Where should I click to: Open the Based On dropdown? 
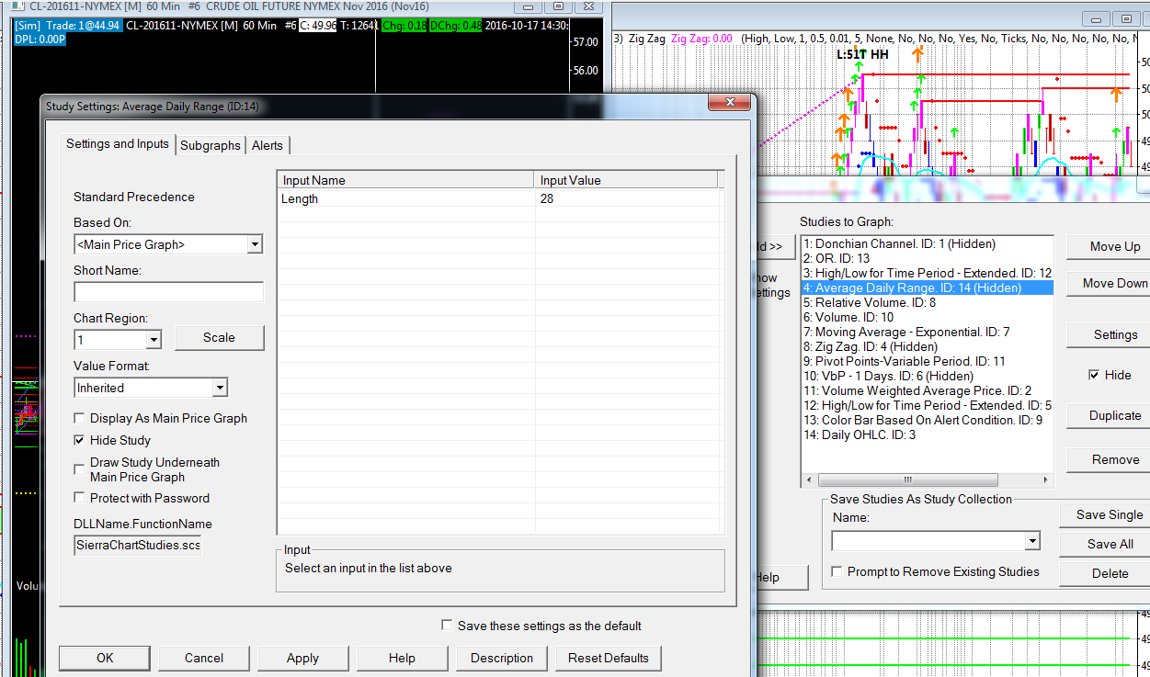[255, 244]
